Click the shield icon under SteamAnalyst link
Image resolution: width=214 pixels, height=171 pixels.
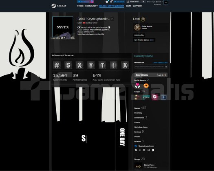pyautogui.click(x=153, y=150)
